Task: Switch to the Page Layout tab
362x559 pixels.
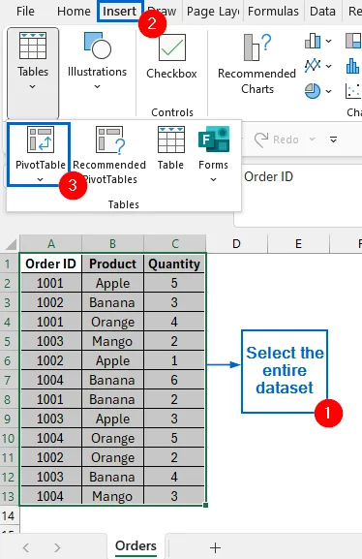Action: click(213, 11)
